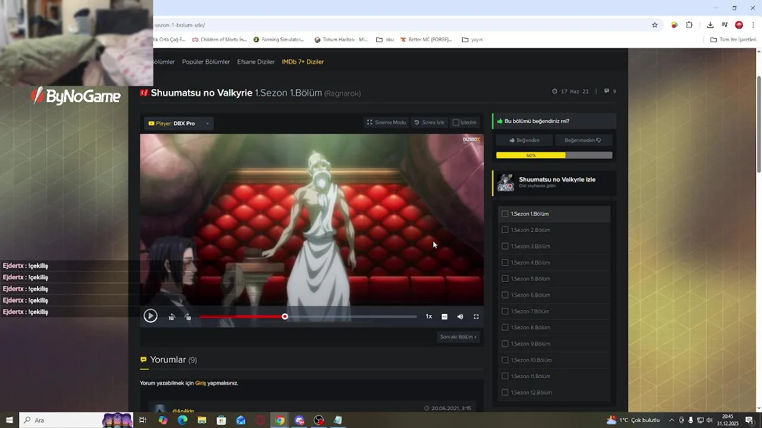Open the Chrome three-dot menu

click(x=754, y=25)
